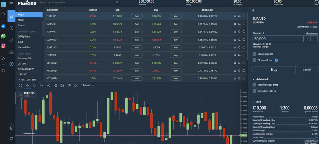319x144 pixels.
Task: Select the pencil drawing tool
Action: [34, 86]
